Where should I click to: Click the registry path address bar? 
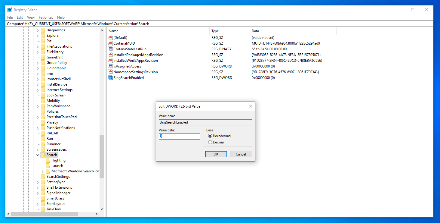click(x=220, y=24)
